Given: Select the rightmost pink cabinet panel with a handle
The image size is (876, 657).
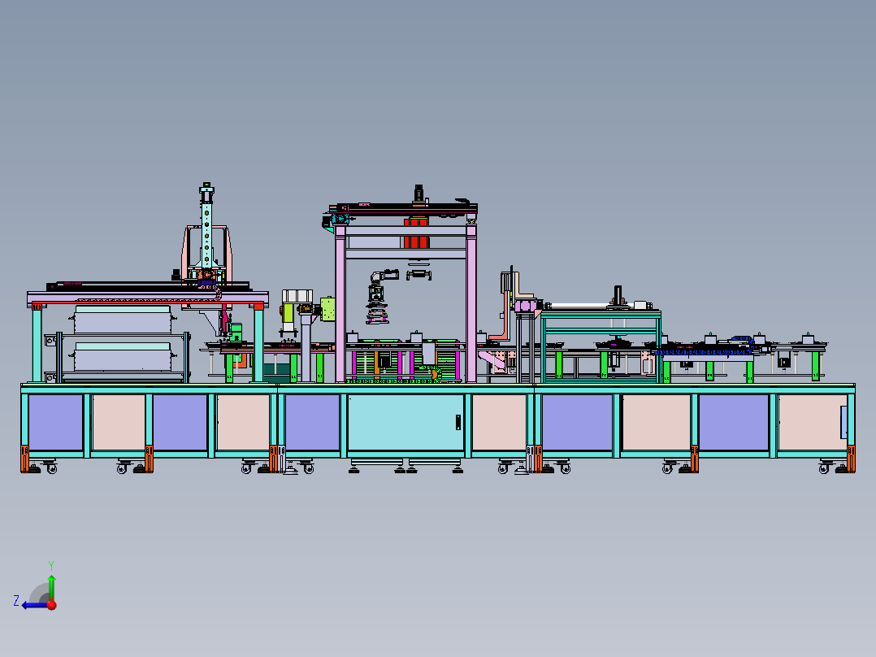Looking at the screenshot, I should tap(813, 422).
